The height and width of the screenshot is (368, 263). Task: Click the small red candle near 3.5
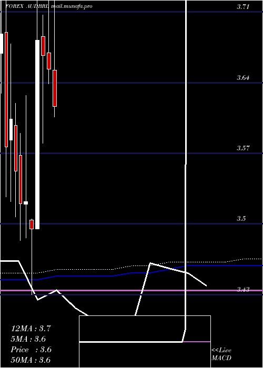[x=32, y=224]
